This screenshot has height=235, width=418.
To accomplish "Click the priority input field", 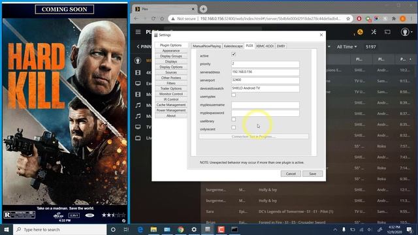I will click(x=265, y=64).
